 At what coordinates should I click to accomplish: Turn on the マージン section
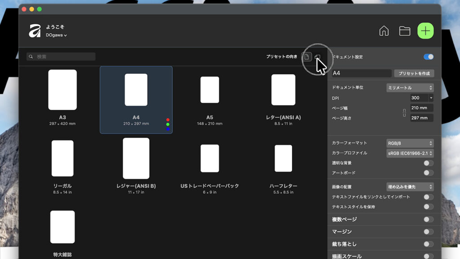click(429, 232)
